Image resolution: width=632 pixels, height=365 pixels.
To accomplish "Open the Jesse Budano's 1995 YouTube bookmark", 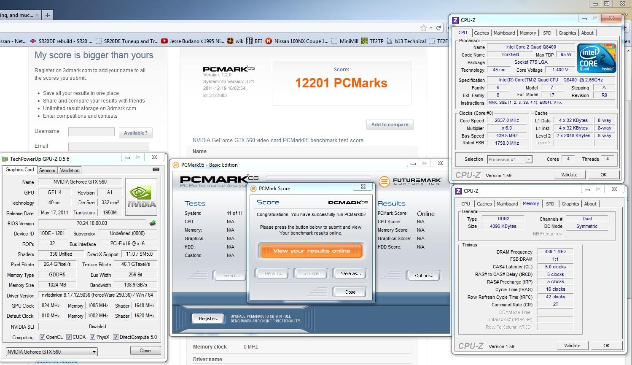I will 193,41.
